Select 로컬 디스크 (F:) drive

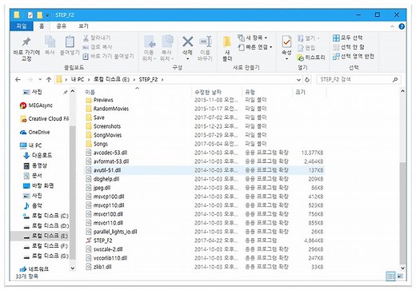pos(46,246)
